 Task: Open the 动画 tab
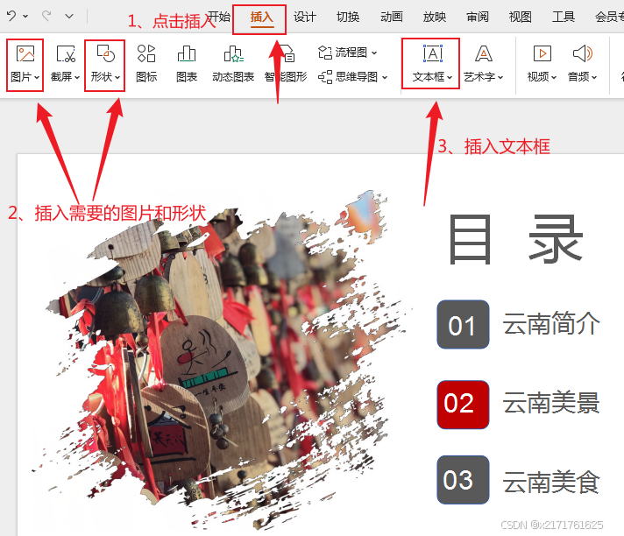pyautogui.click(x=392, y=18)
